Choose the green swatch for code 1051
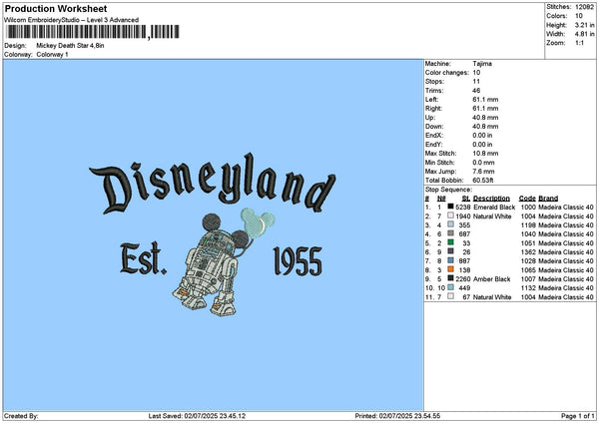The width and height of the screenshot is (599, 423). 451,242
